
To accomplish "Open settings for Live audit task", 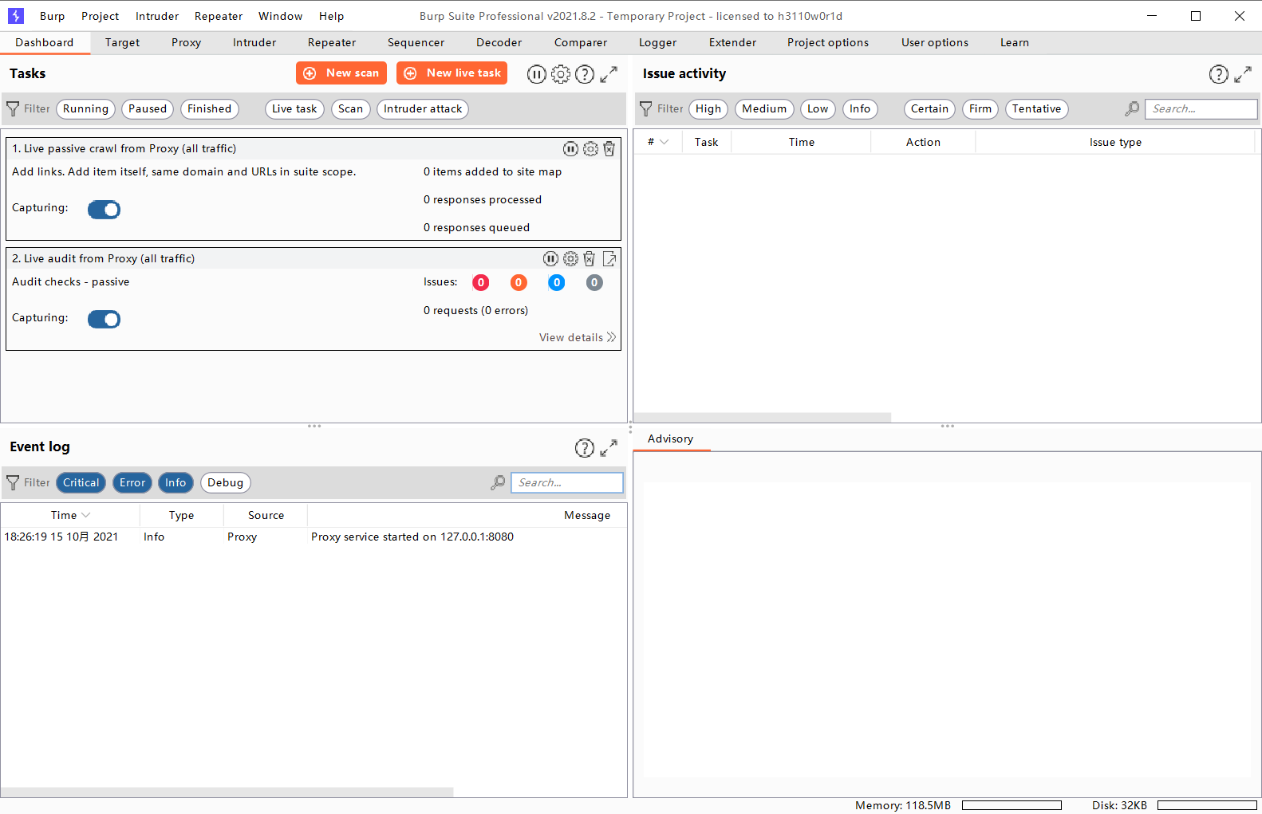I will (x=570, y=258).
